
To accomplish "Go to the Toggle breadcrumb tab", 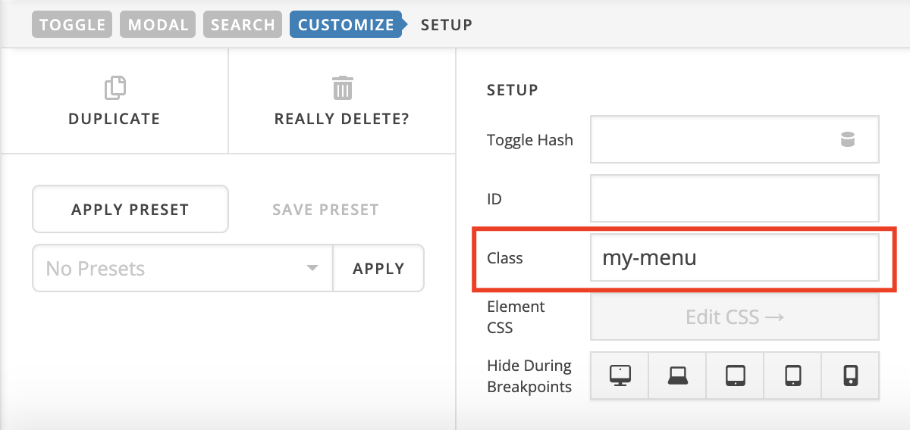I will point(73,24).
